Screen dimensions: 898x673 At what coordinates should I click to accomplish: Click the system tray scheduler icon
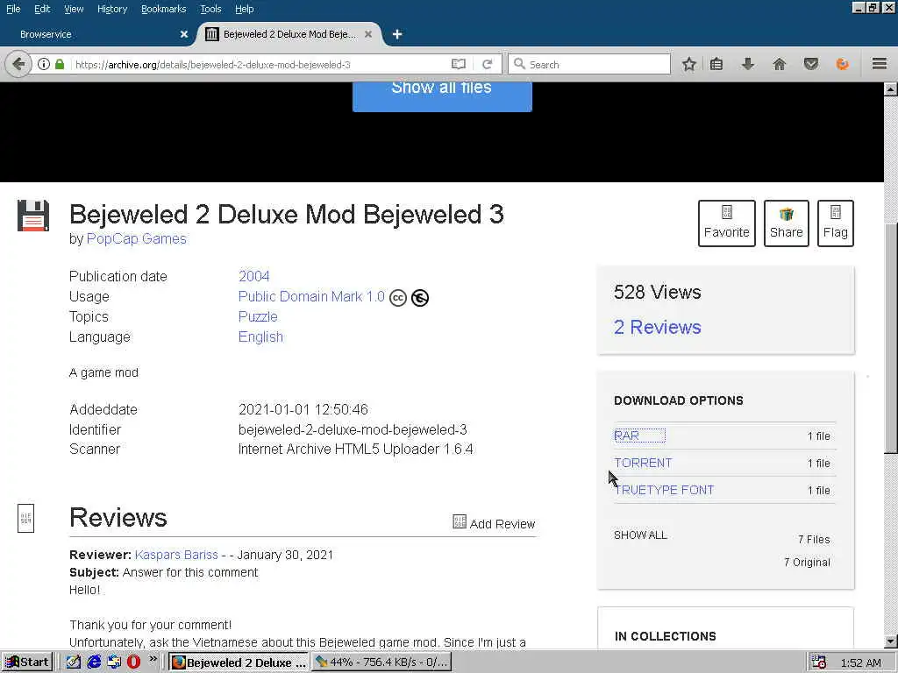(819, 662)
